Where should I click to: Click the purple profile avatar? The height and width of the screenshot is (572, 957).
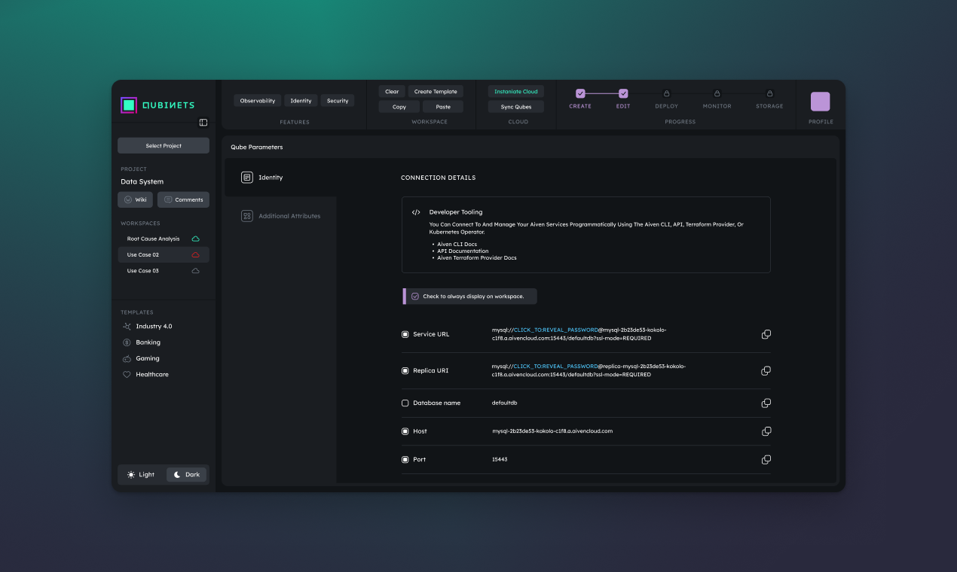pos(820,102)
